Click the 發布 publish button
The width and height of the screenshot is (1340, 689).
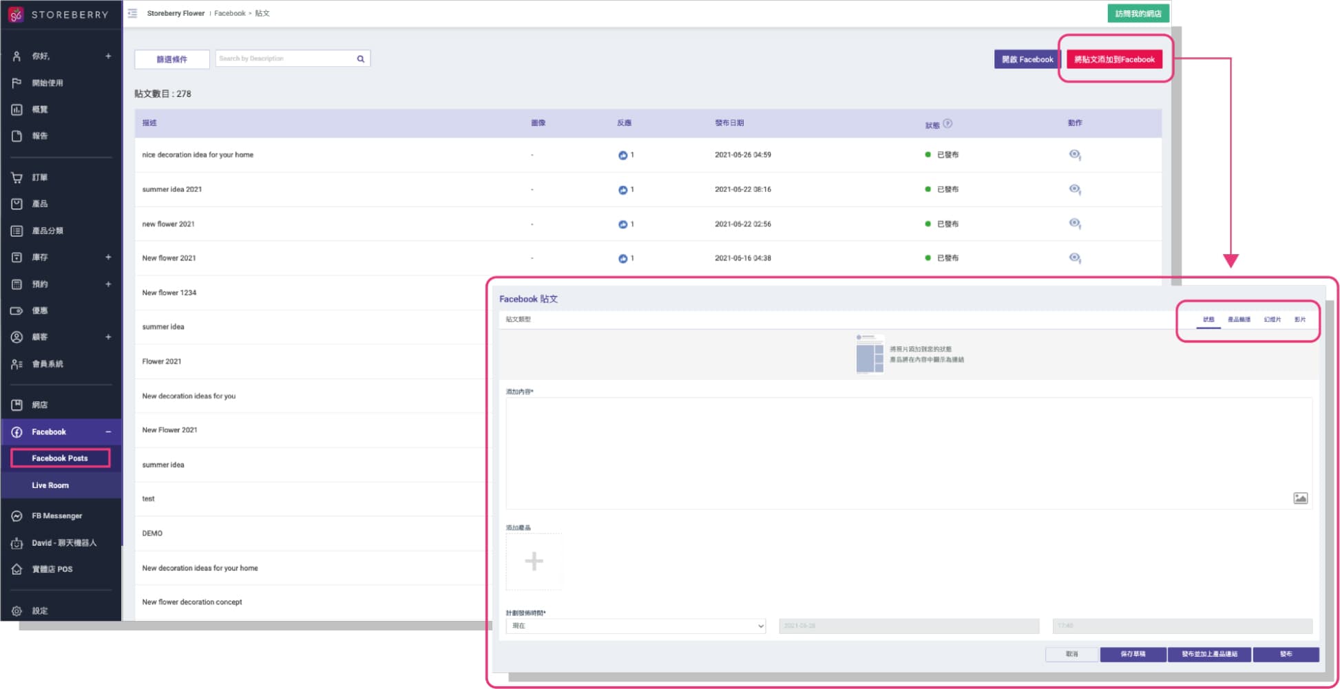(1286, 654)
